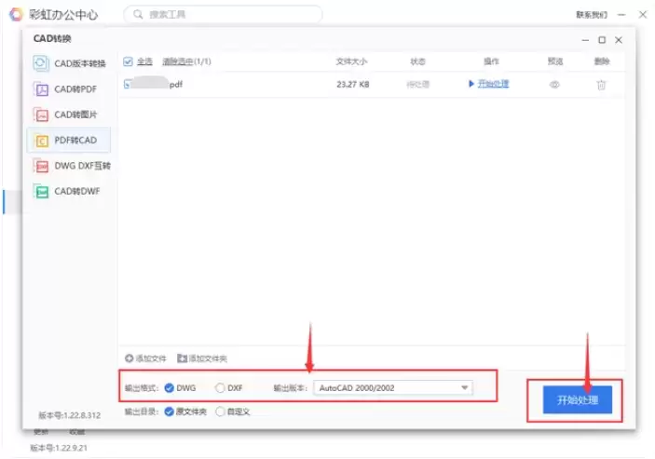Open DWG DXF互转 conversion mode
This screenshot has width=655, height=459.
pyautogui.click(x=70, y=166)
